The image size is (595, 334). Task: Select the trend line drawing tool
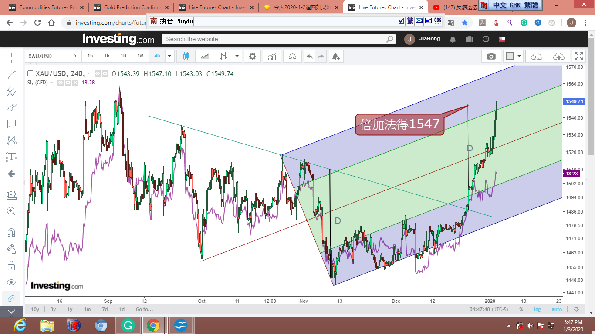click(11, 74)
